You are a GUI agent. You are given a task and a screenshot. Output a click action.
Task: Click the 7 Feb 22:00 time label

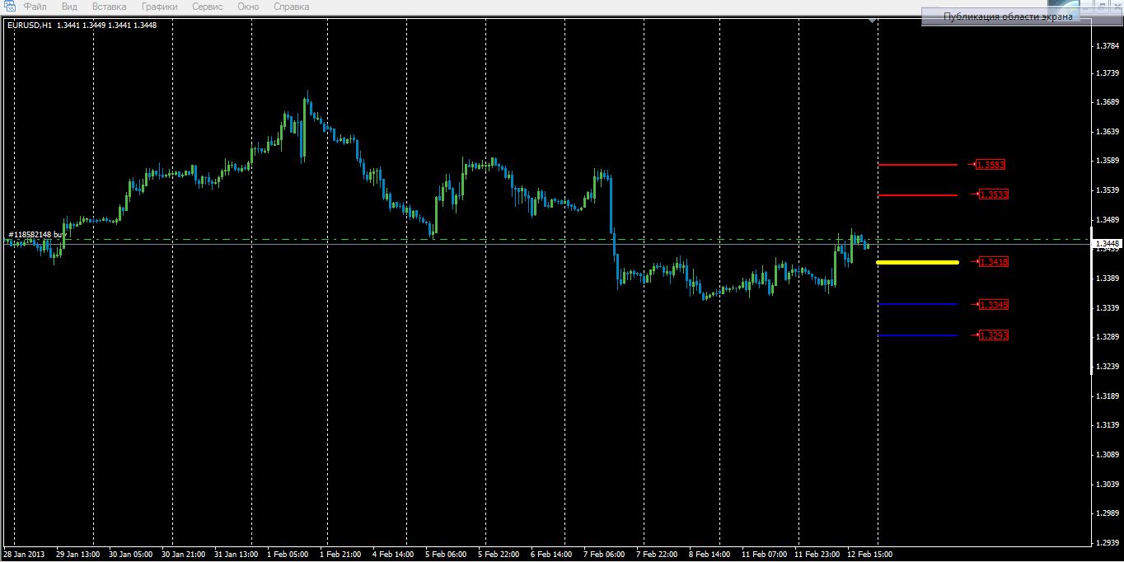point(657,555)
